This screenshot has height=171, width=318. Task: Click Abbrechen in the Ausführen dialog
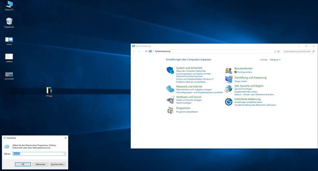(x=40, y=164)
